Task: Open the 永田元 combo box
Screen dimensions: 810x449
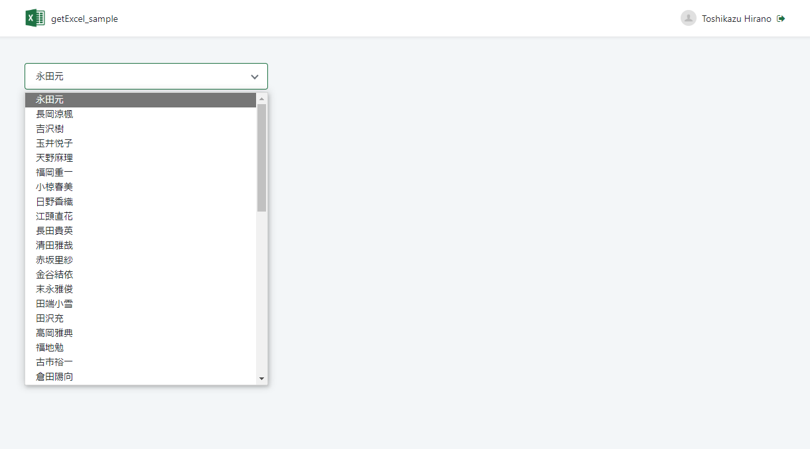Action: point(146,76)
